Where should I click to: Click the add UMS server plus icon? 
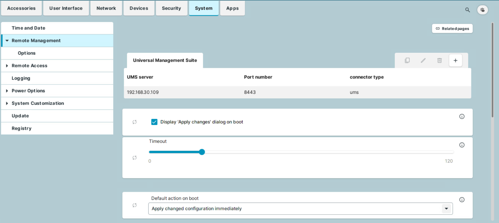[x=455, y=60]
